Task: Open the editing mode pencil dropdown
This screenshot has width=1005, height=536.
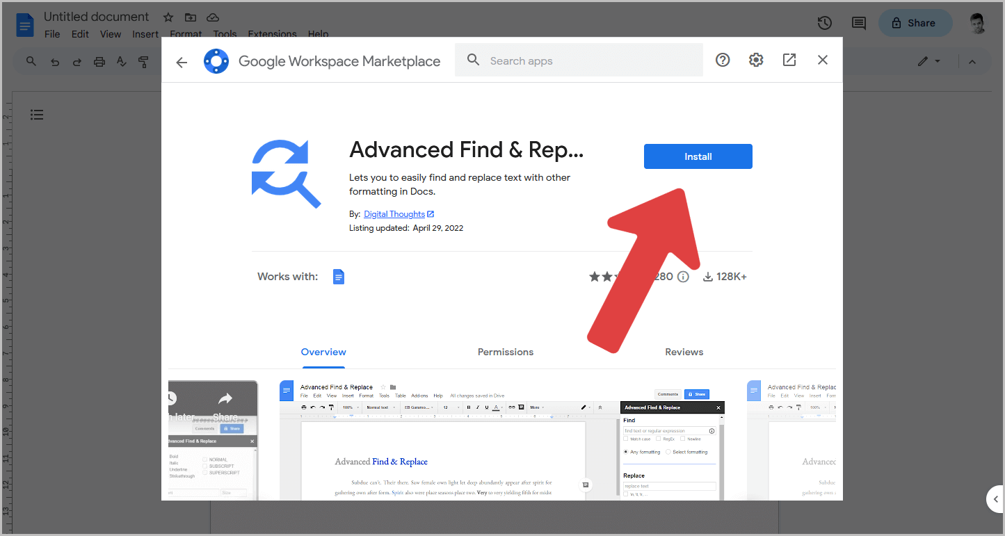Action: [930, 61]
